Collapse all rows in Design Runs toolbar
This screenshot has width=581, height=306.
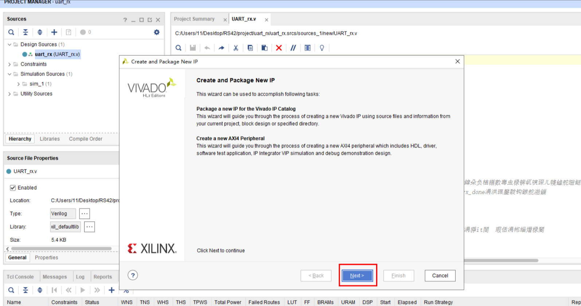(26, 290)
